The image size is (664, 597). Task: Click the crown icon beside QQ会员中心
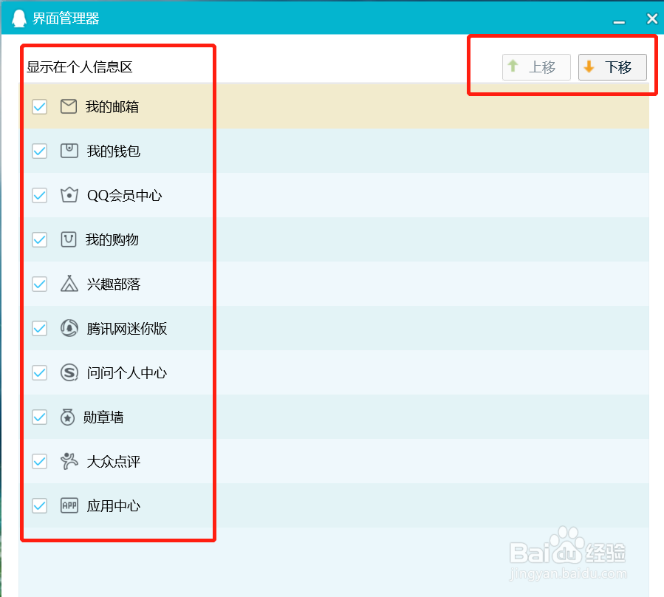click(69, 195)
